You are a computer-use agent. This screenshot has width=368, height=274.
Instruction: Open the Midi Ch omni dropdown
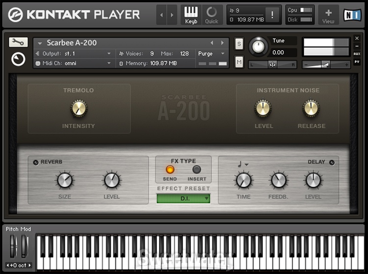tap(74, 63)
